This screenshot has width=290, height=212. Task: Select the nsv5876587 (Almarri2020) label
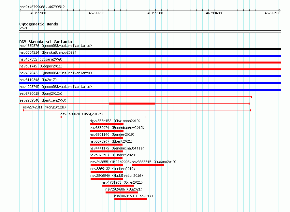tap(113, 155)
